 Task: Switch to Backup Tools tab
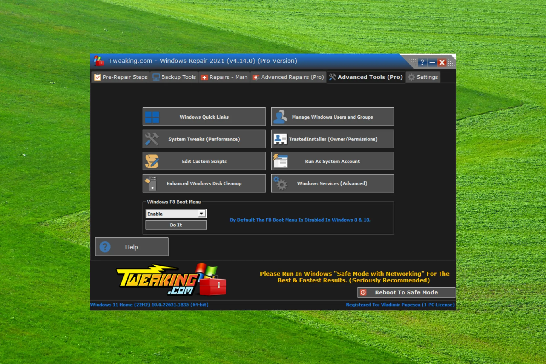tap(174, 77)
